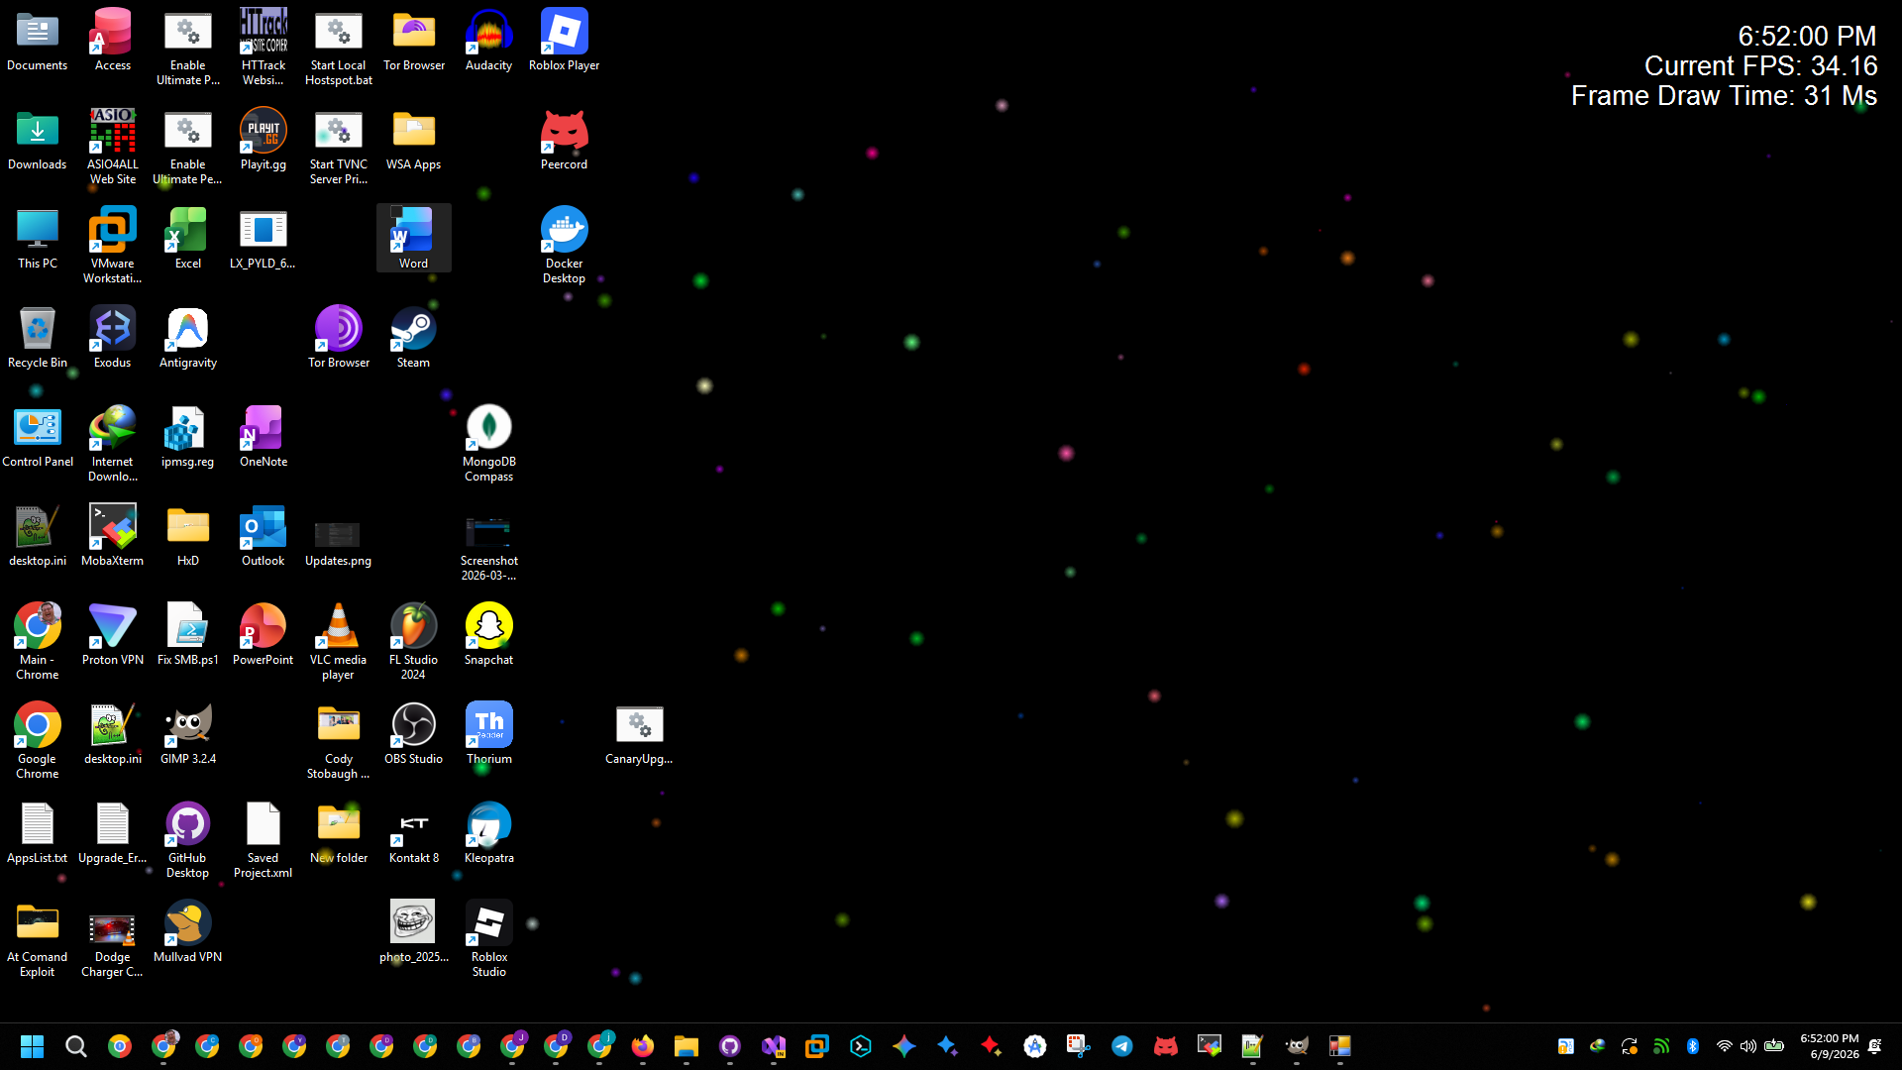Viewport: 1902px width, 1070px height.
Task: Select the CanaryUpg... batch file
Action: (x=639, y=733)
